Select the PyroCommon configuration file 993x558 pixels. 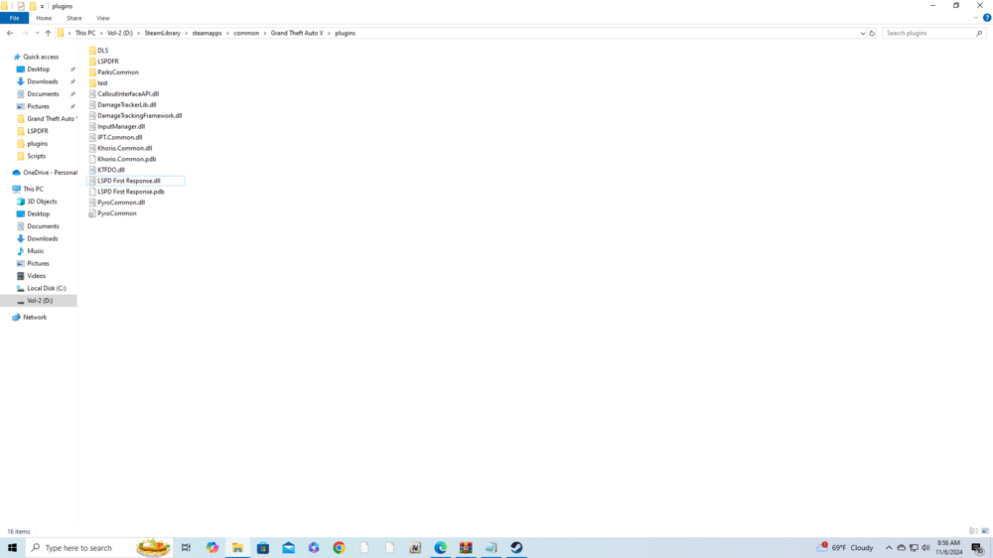pos(113,213)
